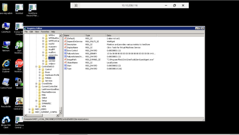The width and height of the screenshot is (239, 135).
Task: Select the SYMANTEC key in tree
Action: coord(46,103)
